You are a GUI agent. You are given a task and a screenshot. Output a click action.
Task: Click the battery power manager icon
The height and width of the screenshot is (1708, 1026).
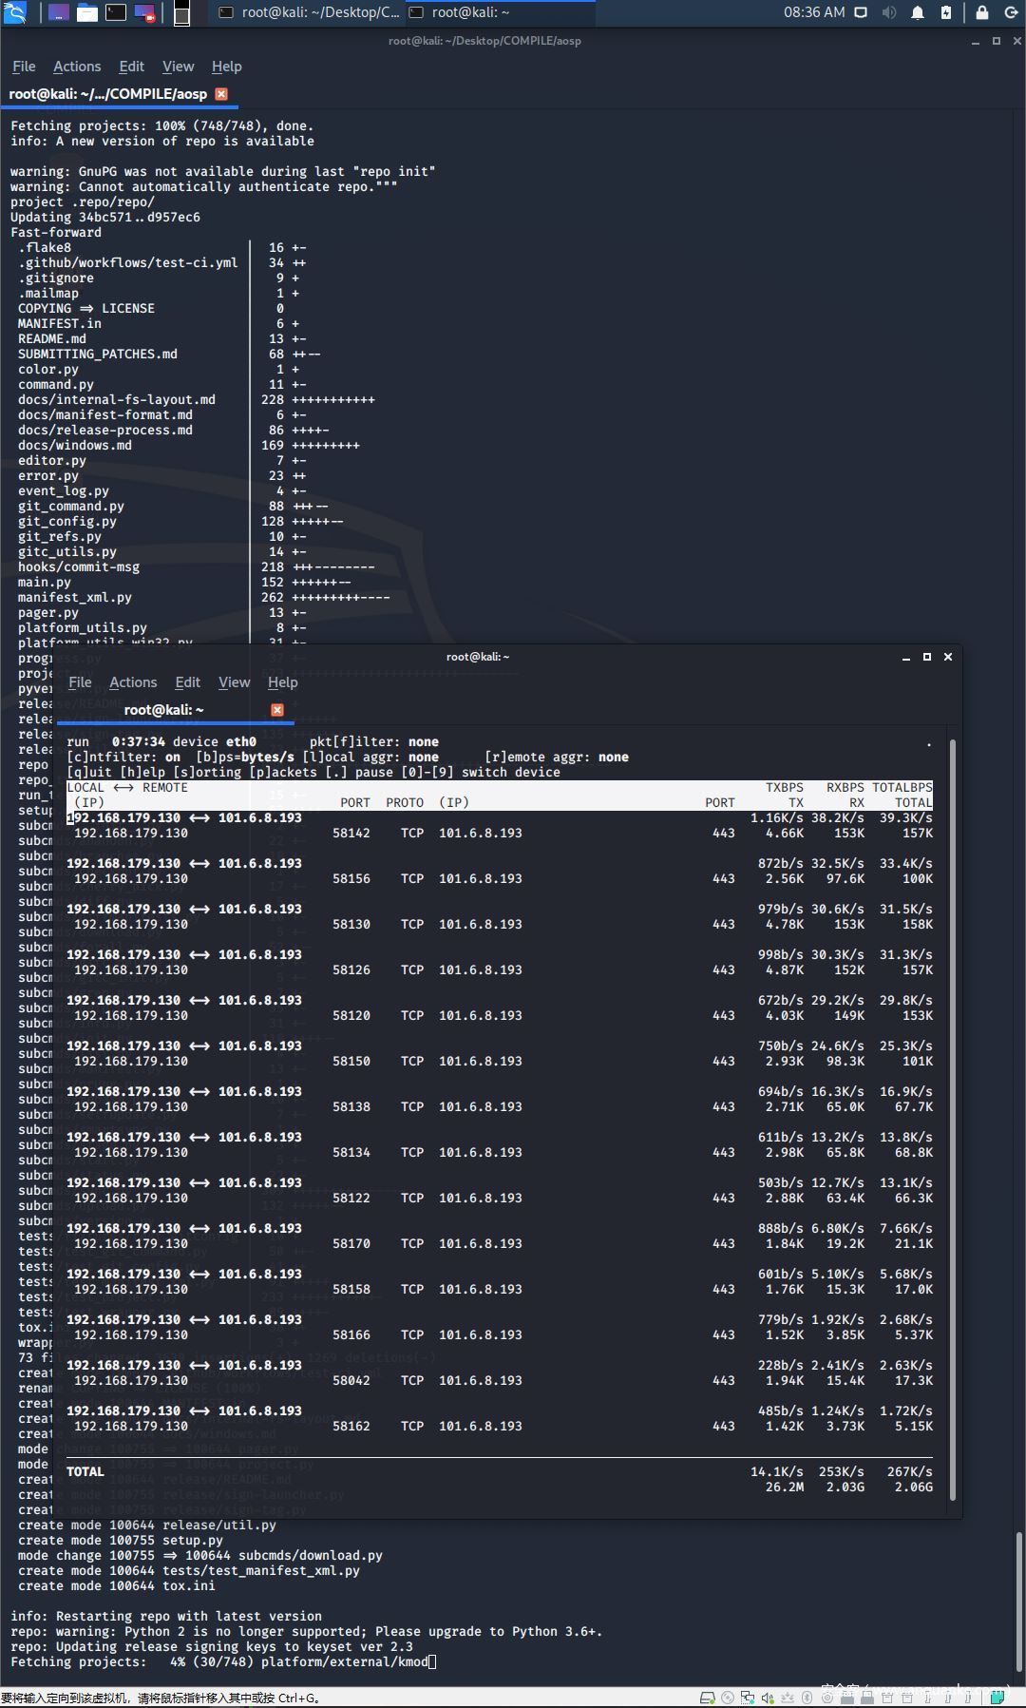pyautogui.click(x=946, y=12)
